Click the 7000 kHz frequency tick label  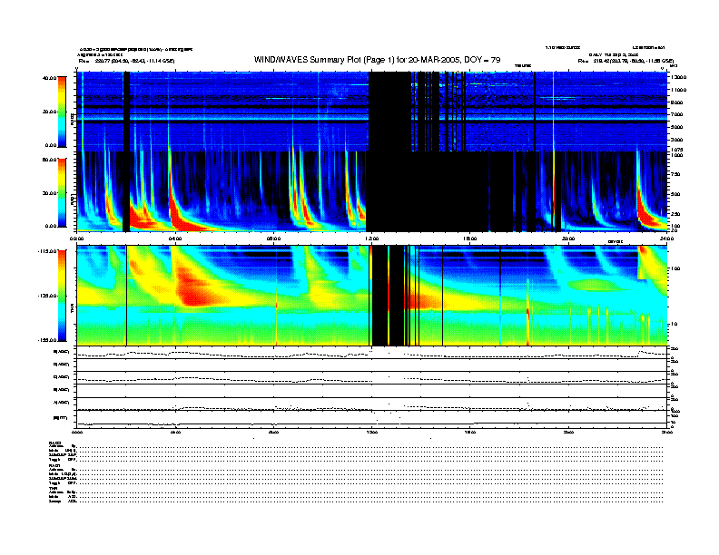point(678,114)
